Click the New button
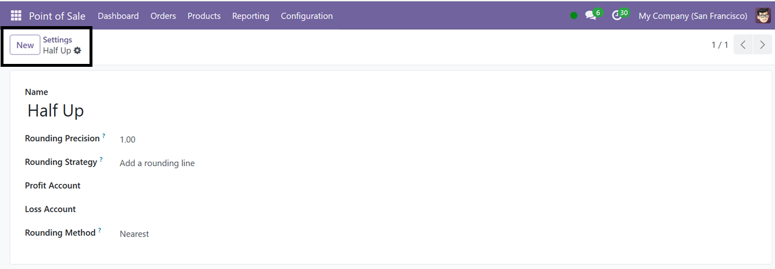 [x=25, y=45]
